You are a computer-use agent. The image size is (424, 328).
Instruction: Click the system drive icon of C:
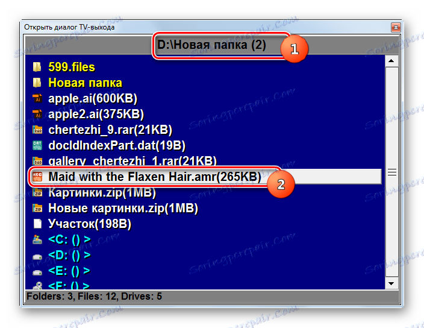(37, 239)
